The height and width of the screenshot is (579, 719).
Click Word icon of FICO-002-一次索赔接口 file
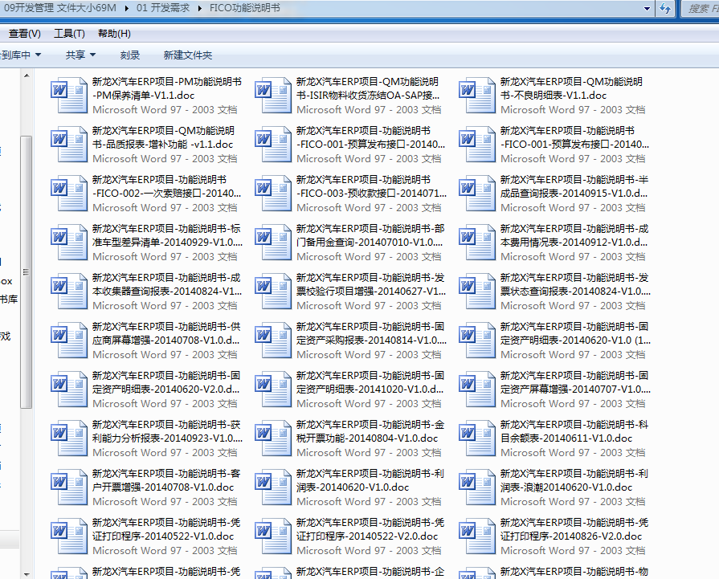[69, 194]
